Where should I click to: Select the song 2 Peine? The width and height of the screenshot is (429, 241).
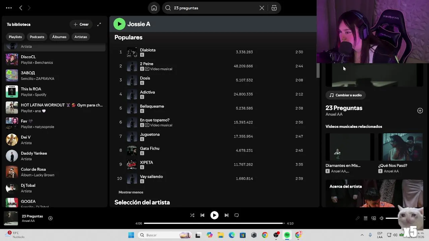146,64
